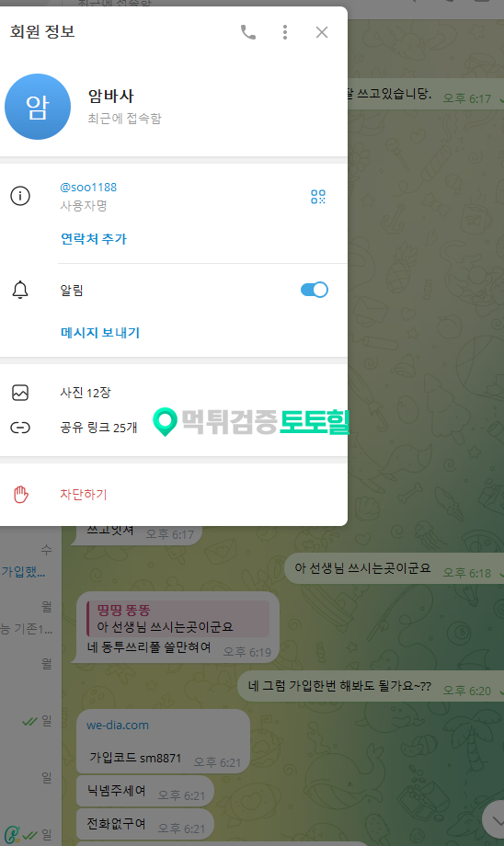504x846 pixels.
Task: Jump to latest messages with down arrow
Action: [496, 820]
